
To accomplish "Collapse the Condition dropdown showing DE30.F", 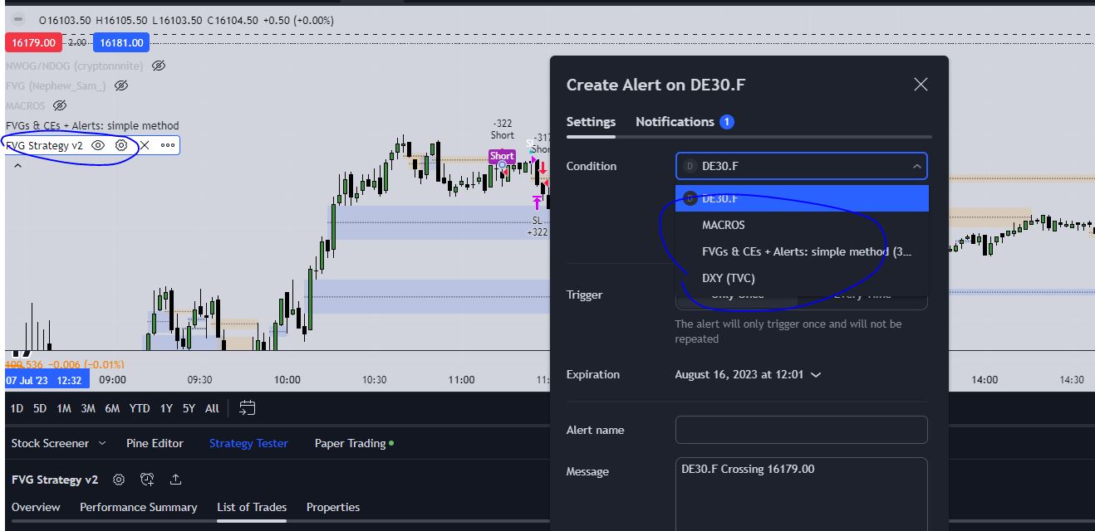I will [x=802, y=166].
